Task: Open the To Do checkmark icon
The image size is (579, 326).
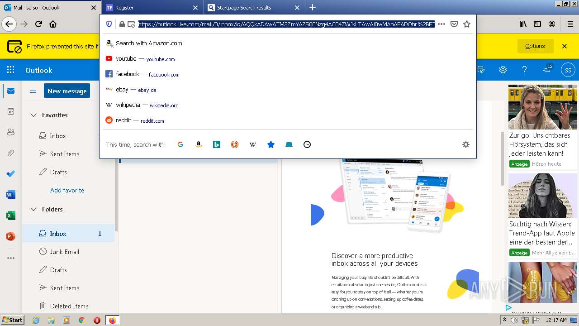Action: tap(11, 174)
